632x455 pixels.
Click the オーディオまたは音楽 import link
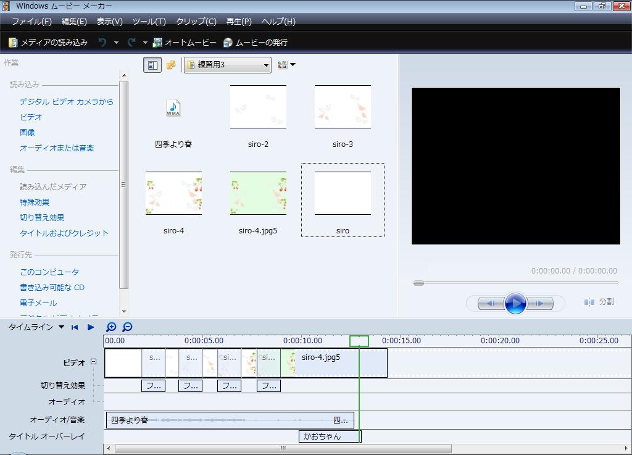click(x=57, y=148)
